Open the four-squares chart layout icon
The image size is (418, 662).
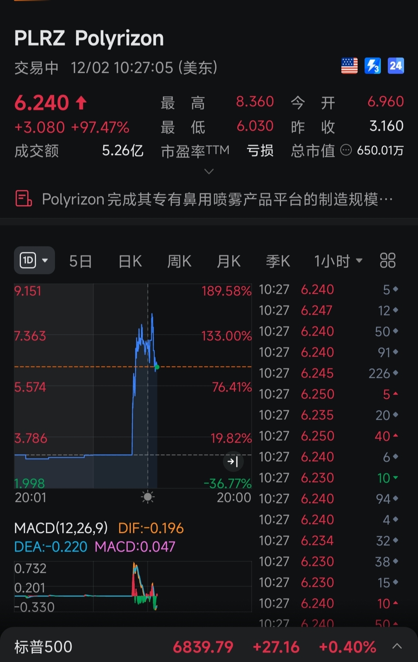(x=387, y=260)
